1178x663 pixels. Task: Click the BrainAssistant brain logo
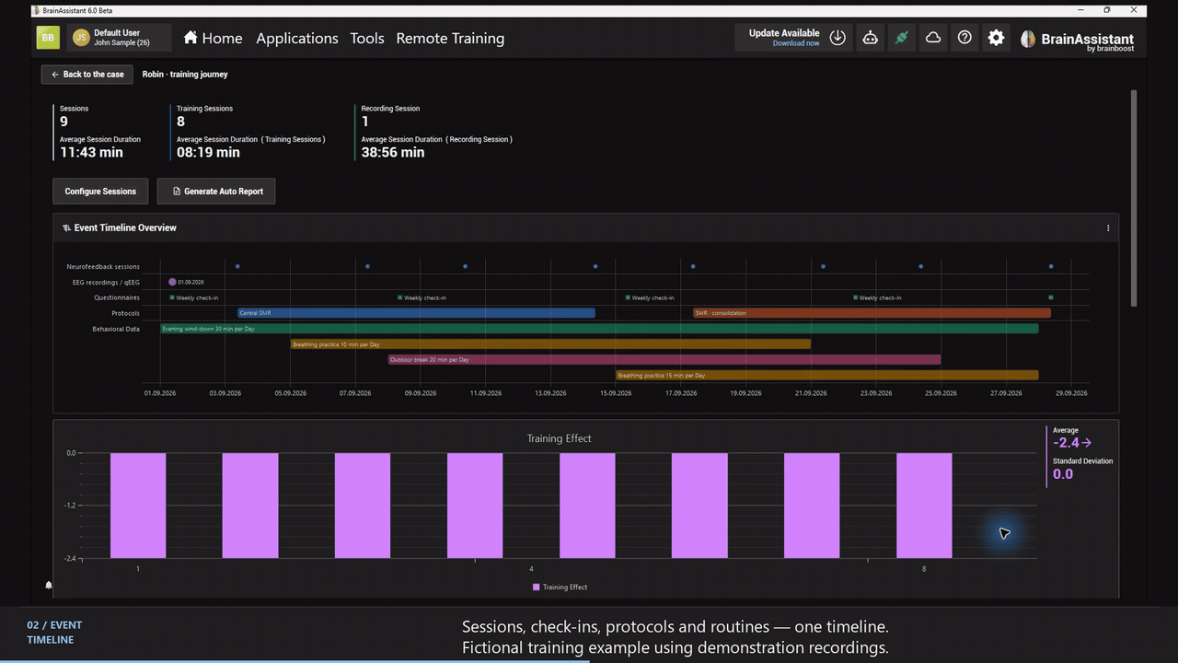coord(1028,39)
